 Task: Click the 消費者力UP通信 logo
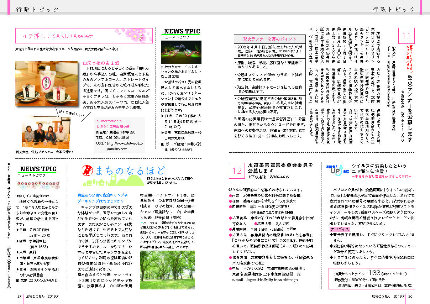[x=337, y=169]
